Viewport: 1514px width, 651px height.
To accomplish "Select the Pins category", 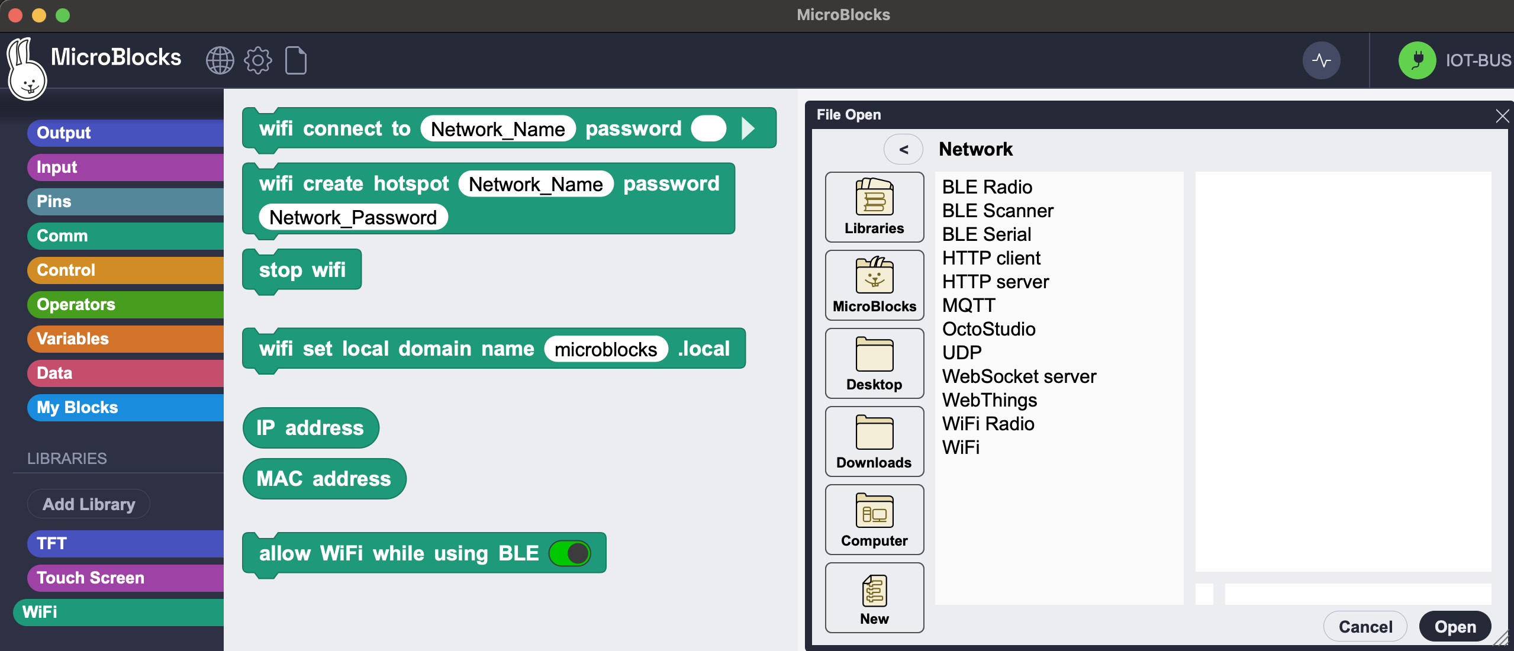I will coord(125,201).
